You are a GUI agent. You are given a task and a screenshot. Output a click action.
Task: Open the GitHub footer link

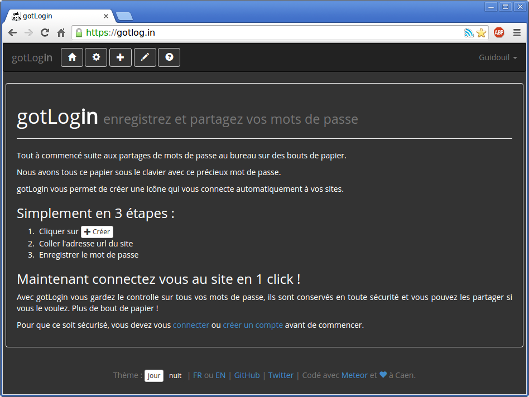pos(247,375)
